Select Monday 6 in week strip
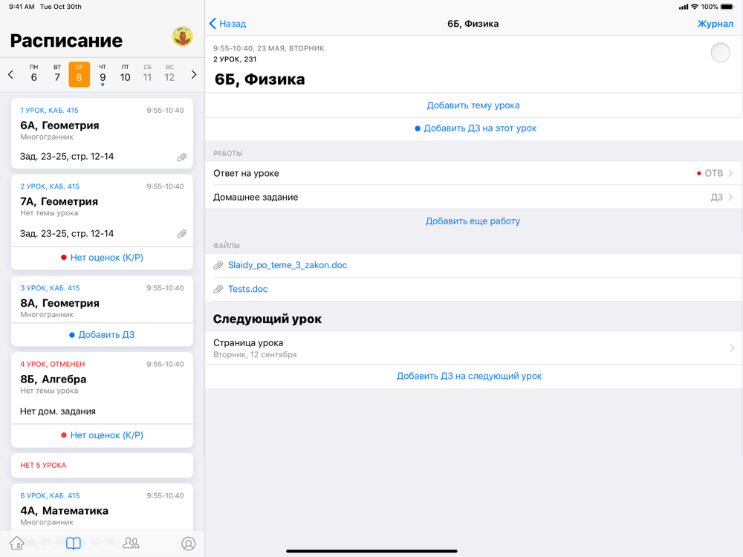 33,74
